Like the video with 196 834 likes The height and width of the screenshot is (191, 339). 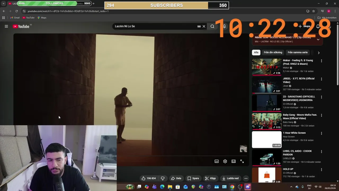149,178
